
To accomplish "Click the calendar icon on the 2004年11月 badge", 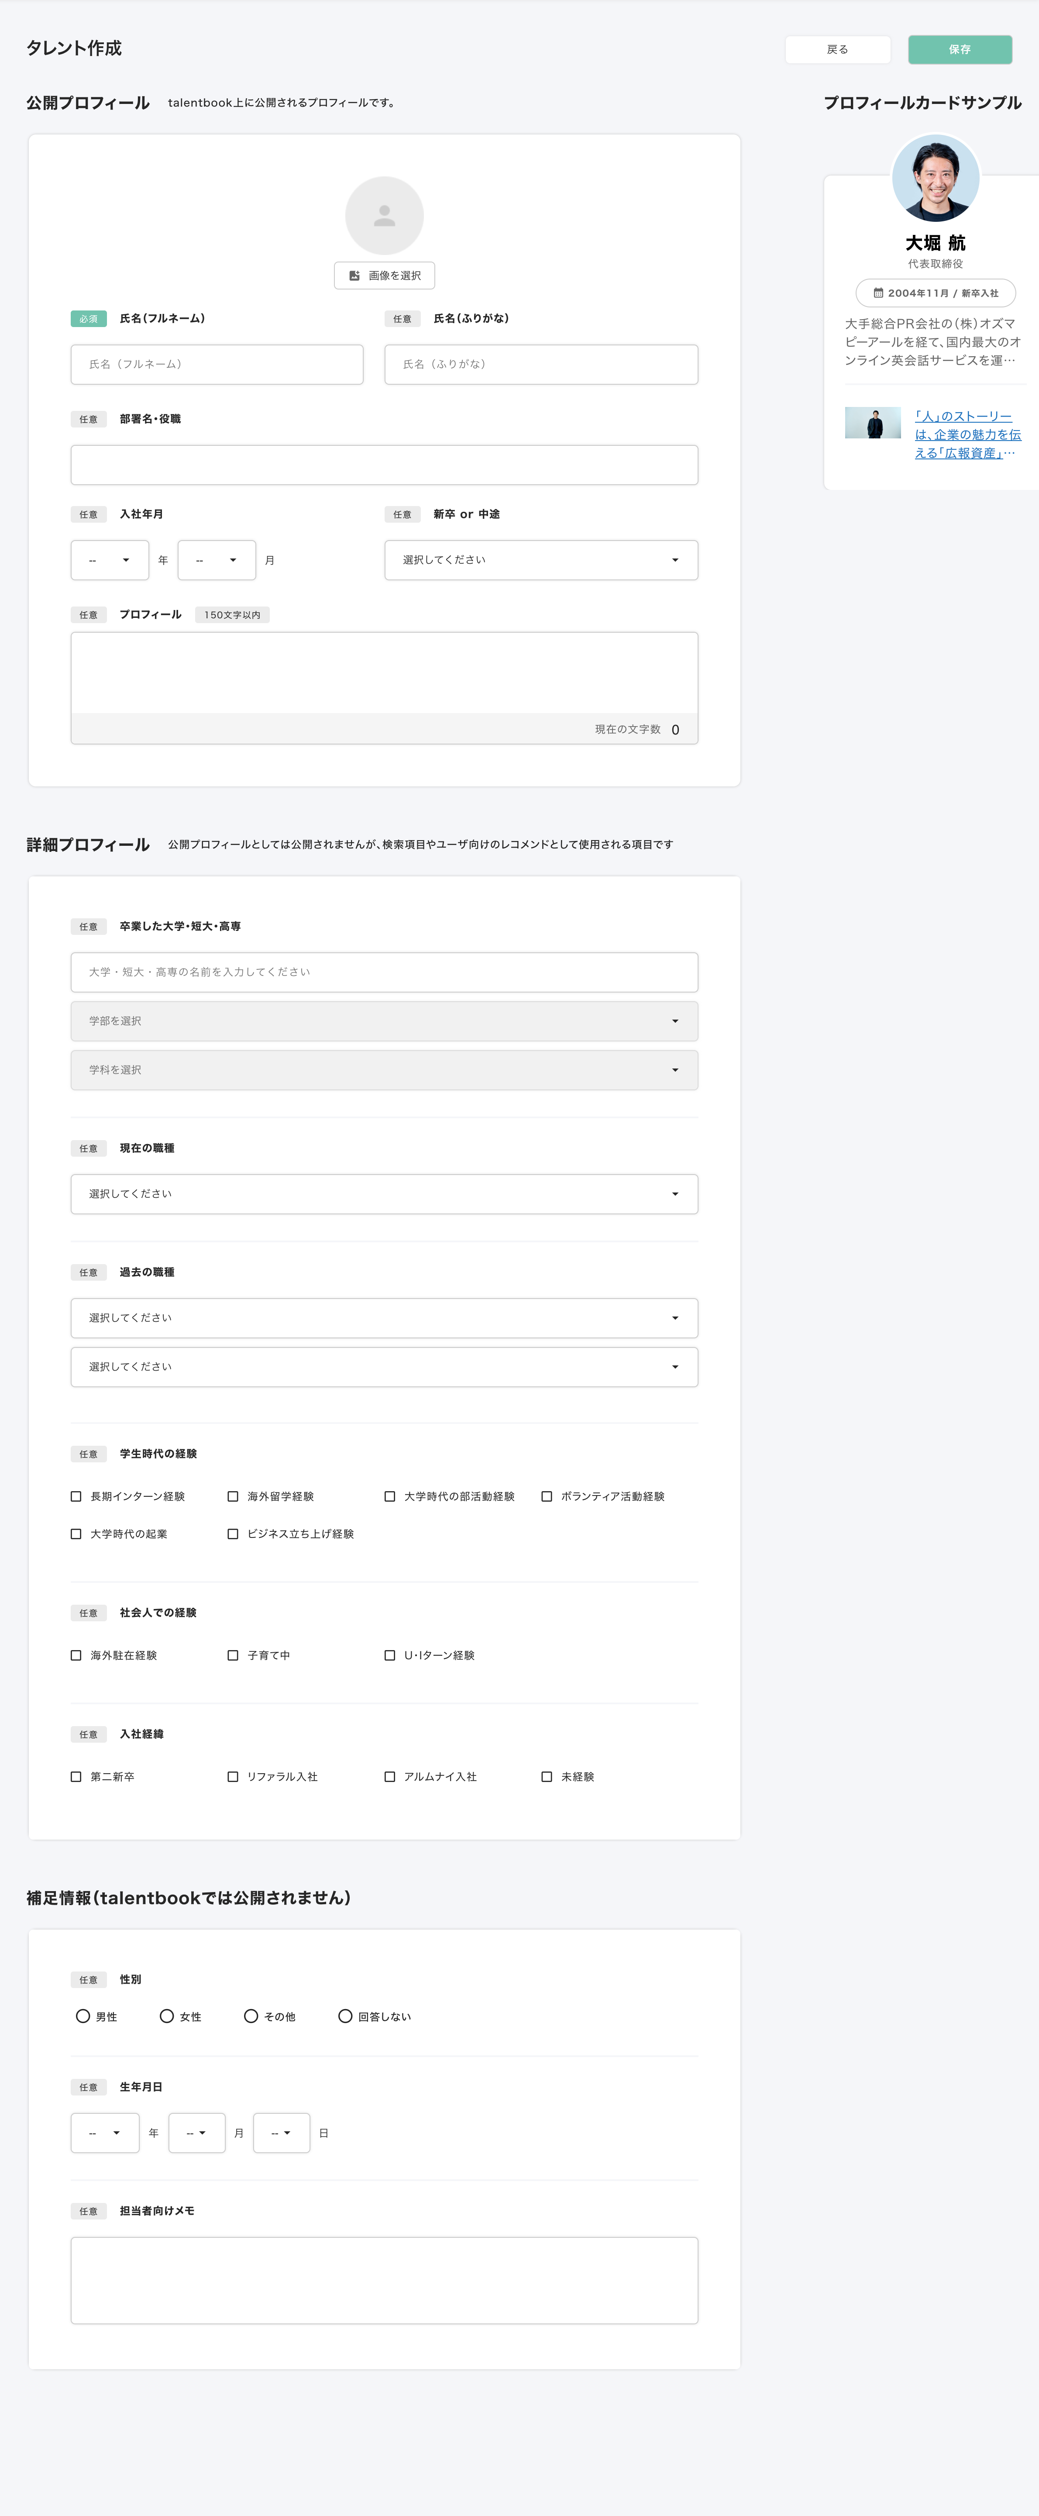I will (x=878, y=293).
